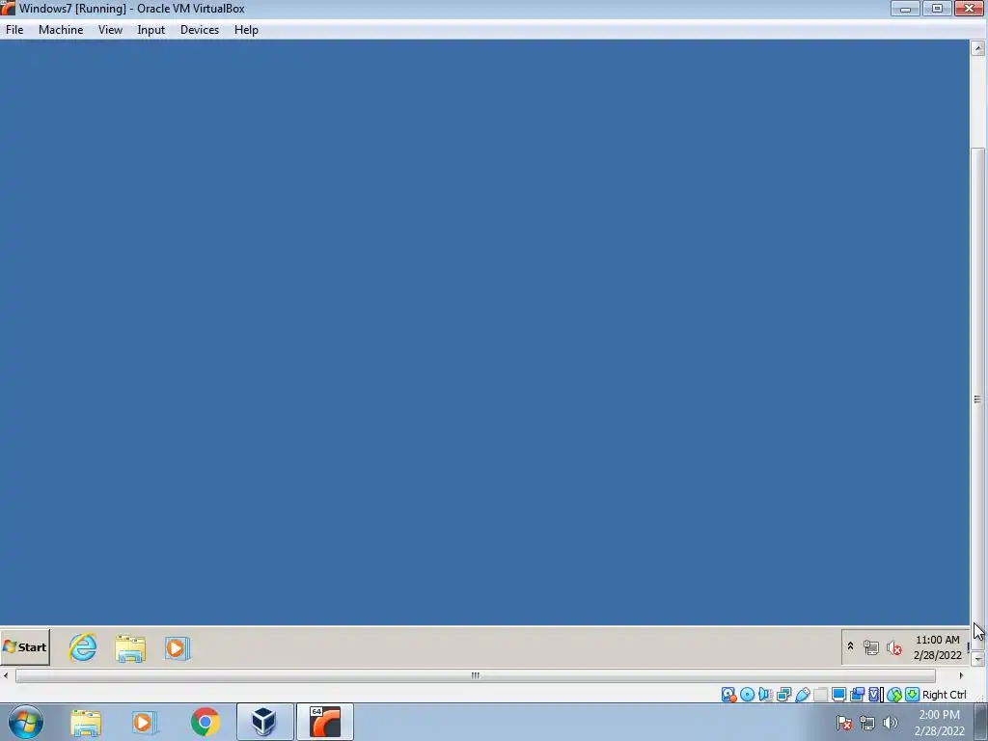Open host Windows Explorer from taskbar
The width and height of the screenshot is (988, 741).
point(86,722)
